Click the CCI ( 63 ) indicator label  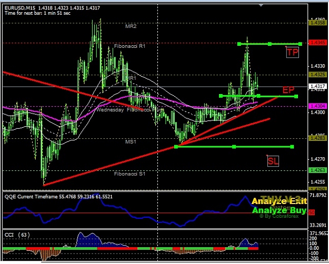pyautogui.click(x=17, y=235)
